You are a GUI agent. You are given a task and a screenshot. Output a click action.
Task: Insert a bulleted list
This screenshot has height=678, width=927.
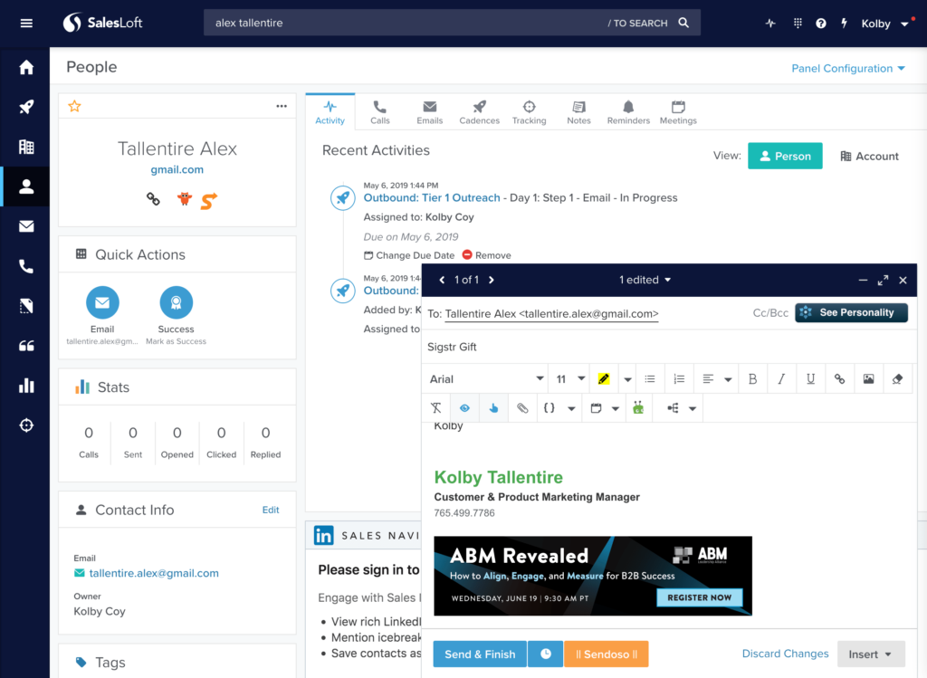650,379
